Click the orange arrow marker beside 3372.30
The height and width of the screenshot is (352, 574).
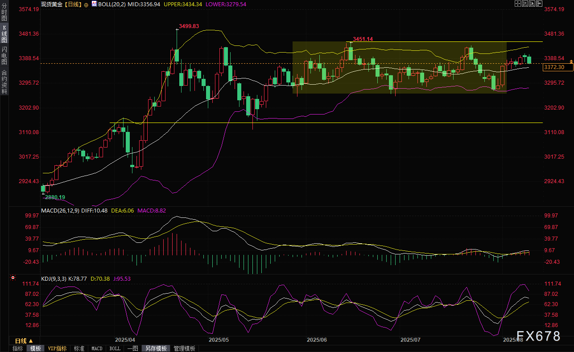tap(571, 67)
